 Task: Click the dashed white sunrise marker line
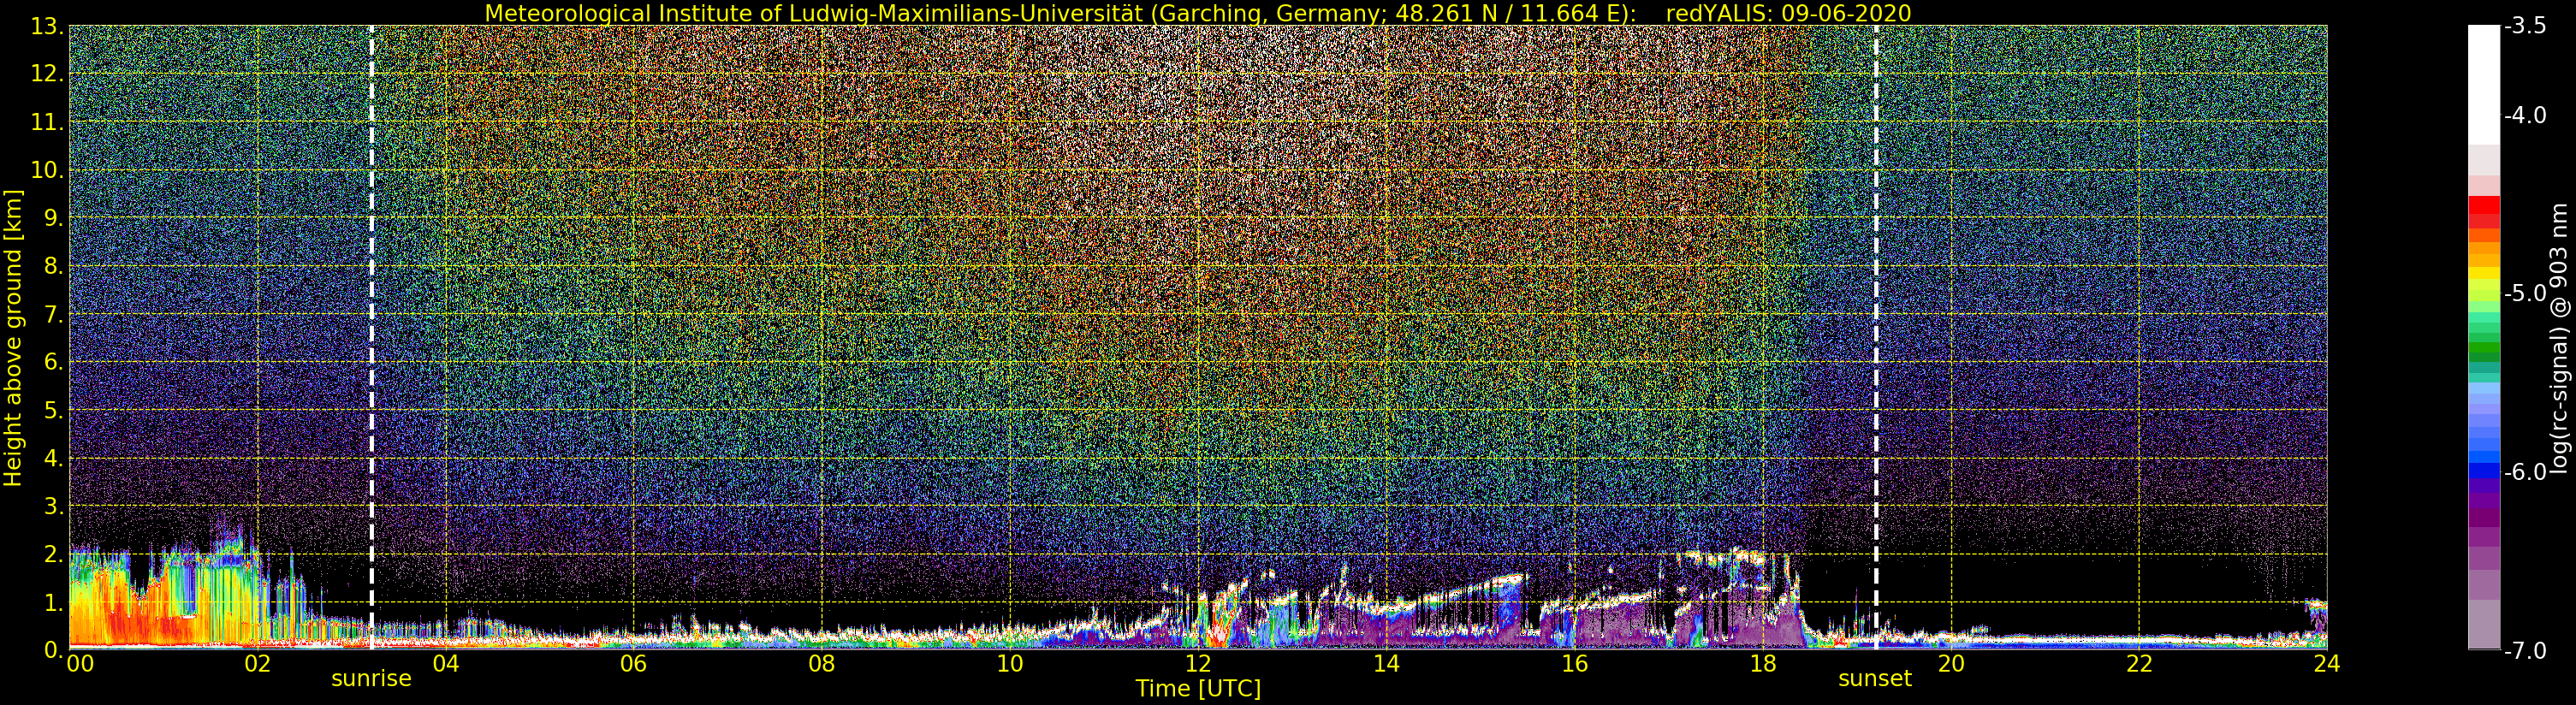point(371,338)
